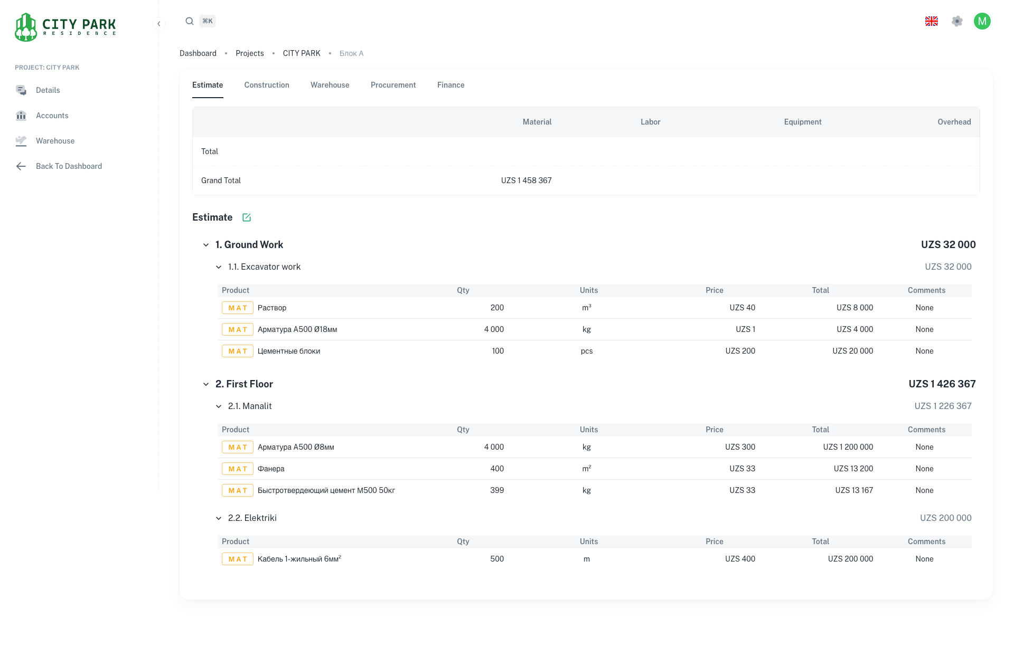Collapse the 1. Ground Work section
This screenshot has height=646, width=1014.
click(206, 245)
